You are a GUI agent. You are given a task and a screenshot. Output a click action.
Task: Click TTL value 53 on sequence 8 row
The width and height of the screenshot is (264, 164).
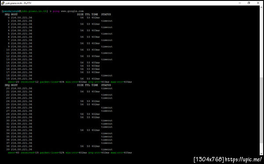[88, 43]
